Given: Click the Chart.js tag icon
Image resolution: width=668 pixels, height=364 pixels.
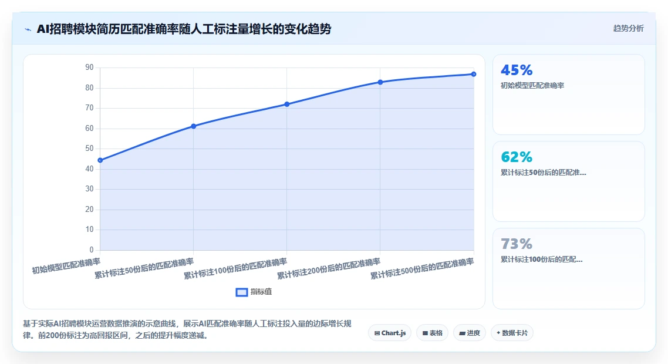Looking at the screenshot, I should (377, 333).
